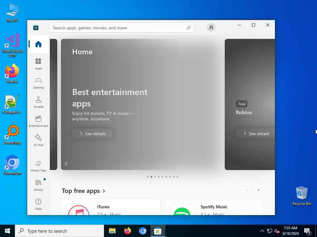Open Notepad++ desktop shortcut
Screen dimensions: 317x237
(12, 104)
